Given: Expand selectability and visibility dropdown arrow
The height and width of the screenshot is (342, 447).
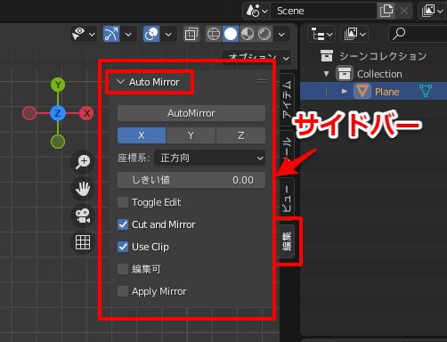Looking at the screenshot, I should 92,35.
